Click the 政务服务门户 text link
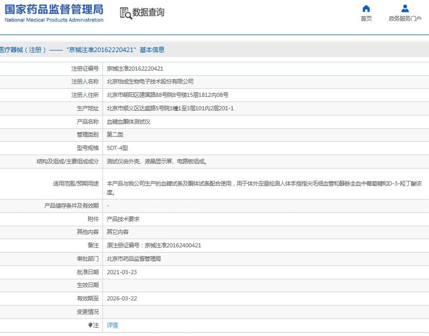Screen dimensions: 429x336 coord(405,19)
